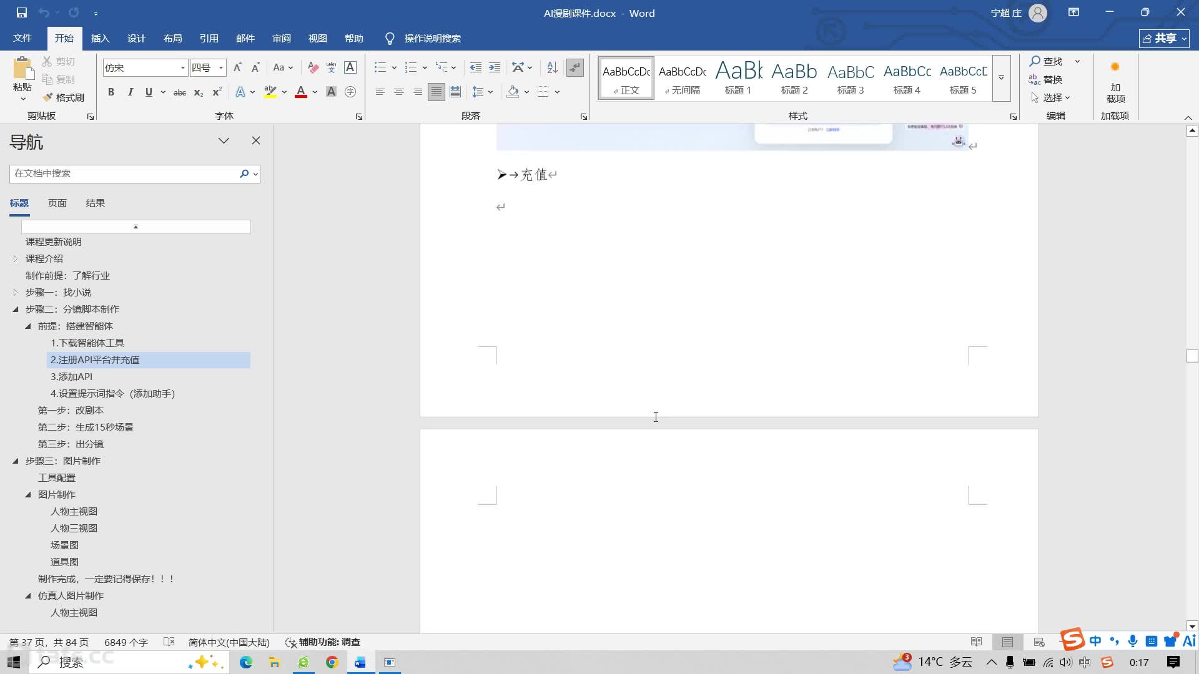Toggle Underline formatting

pos(149,92)
